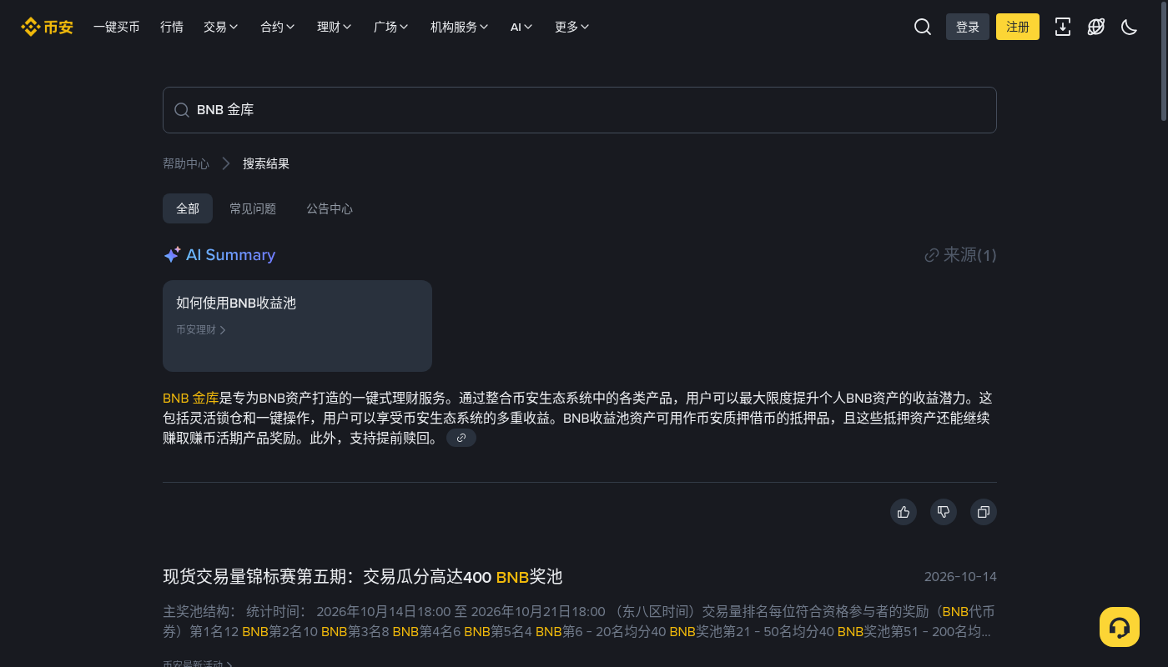
Task: Click the thumbs down feedback button
Action: point(944,512)
